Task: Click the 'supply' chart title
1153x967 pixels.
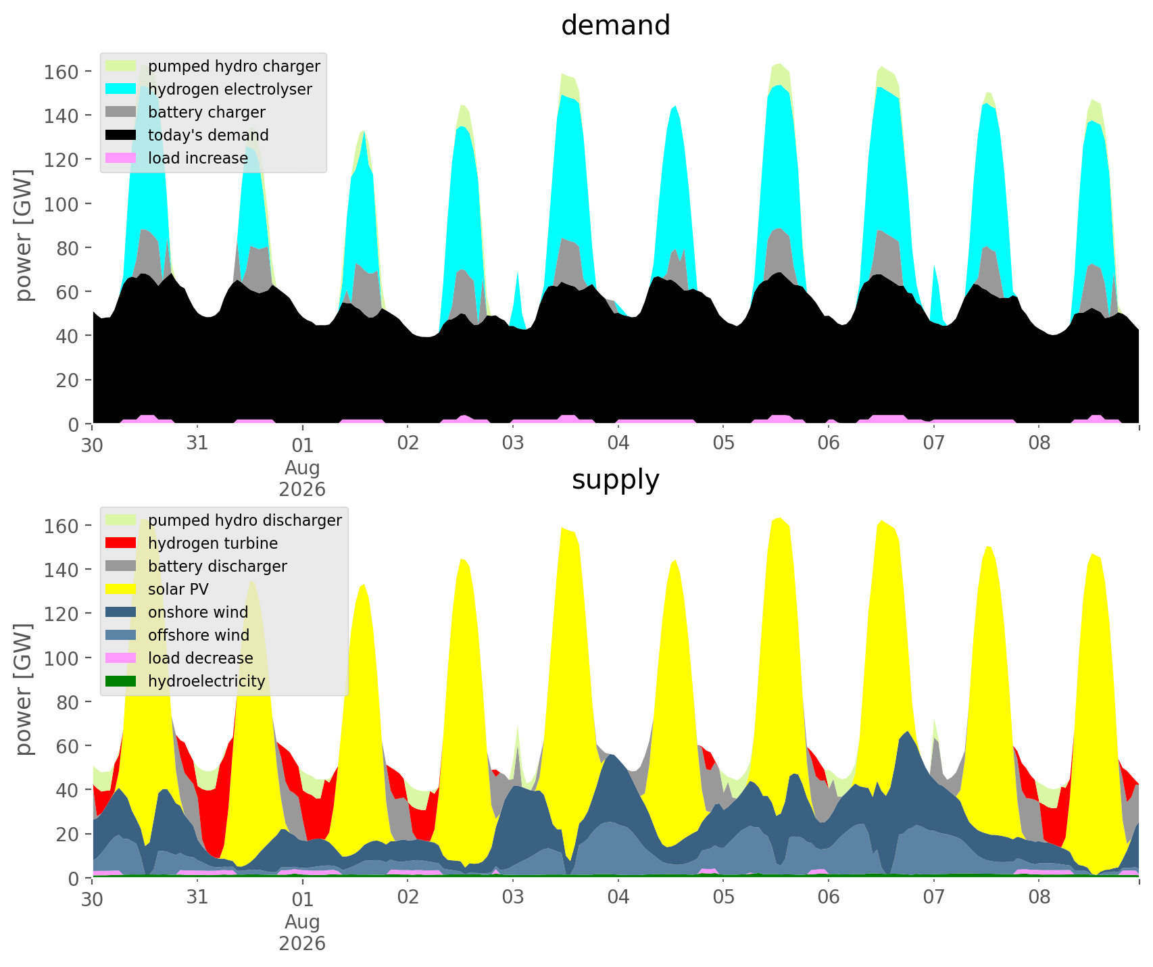Action: click(x=616, y=480)
